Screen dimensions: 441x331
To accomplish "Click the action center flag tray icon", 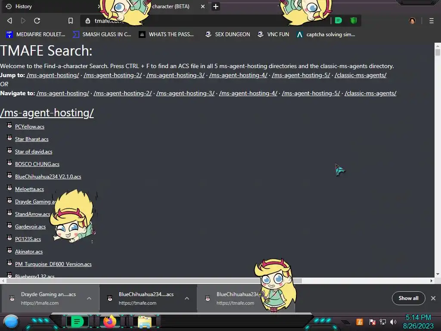I will 373,322.
